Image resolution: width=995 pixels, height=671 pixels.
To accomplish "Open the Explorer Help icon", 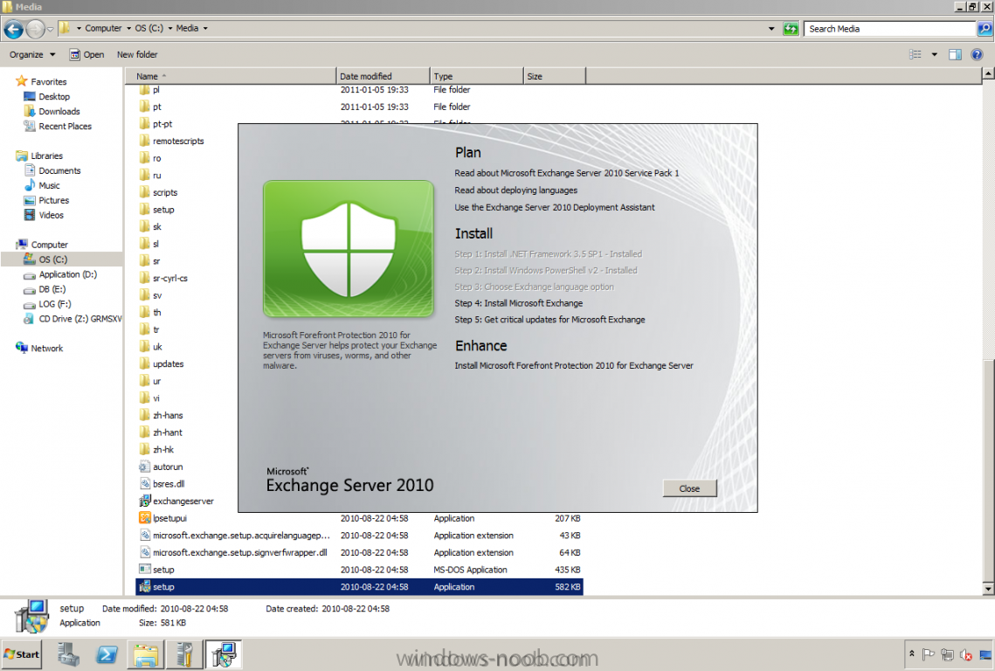I will [978, 54].
